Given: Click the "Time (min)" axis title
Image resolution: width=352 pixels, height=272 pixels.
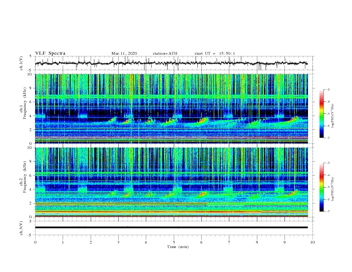Looking at the screenshot, I should pos(178,247).
